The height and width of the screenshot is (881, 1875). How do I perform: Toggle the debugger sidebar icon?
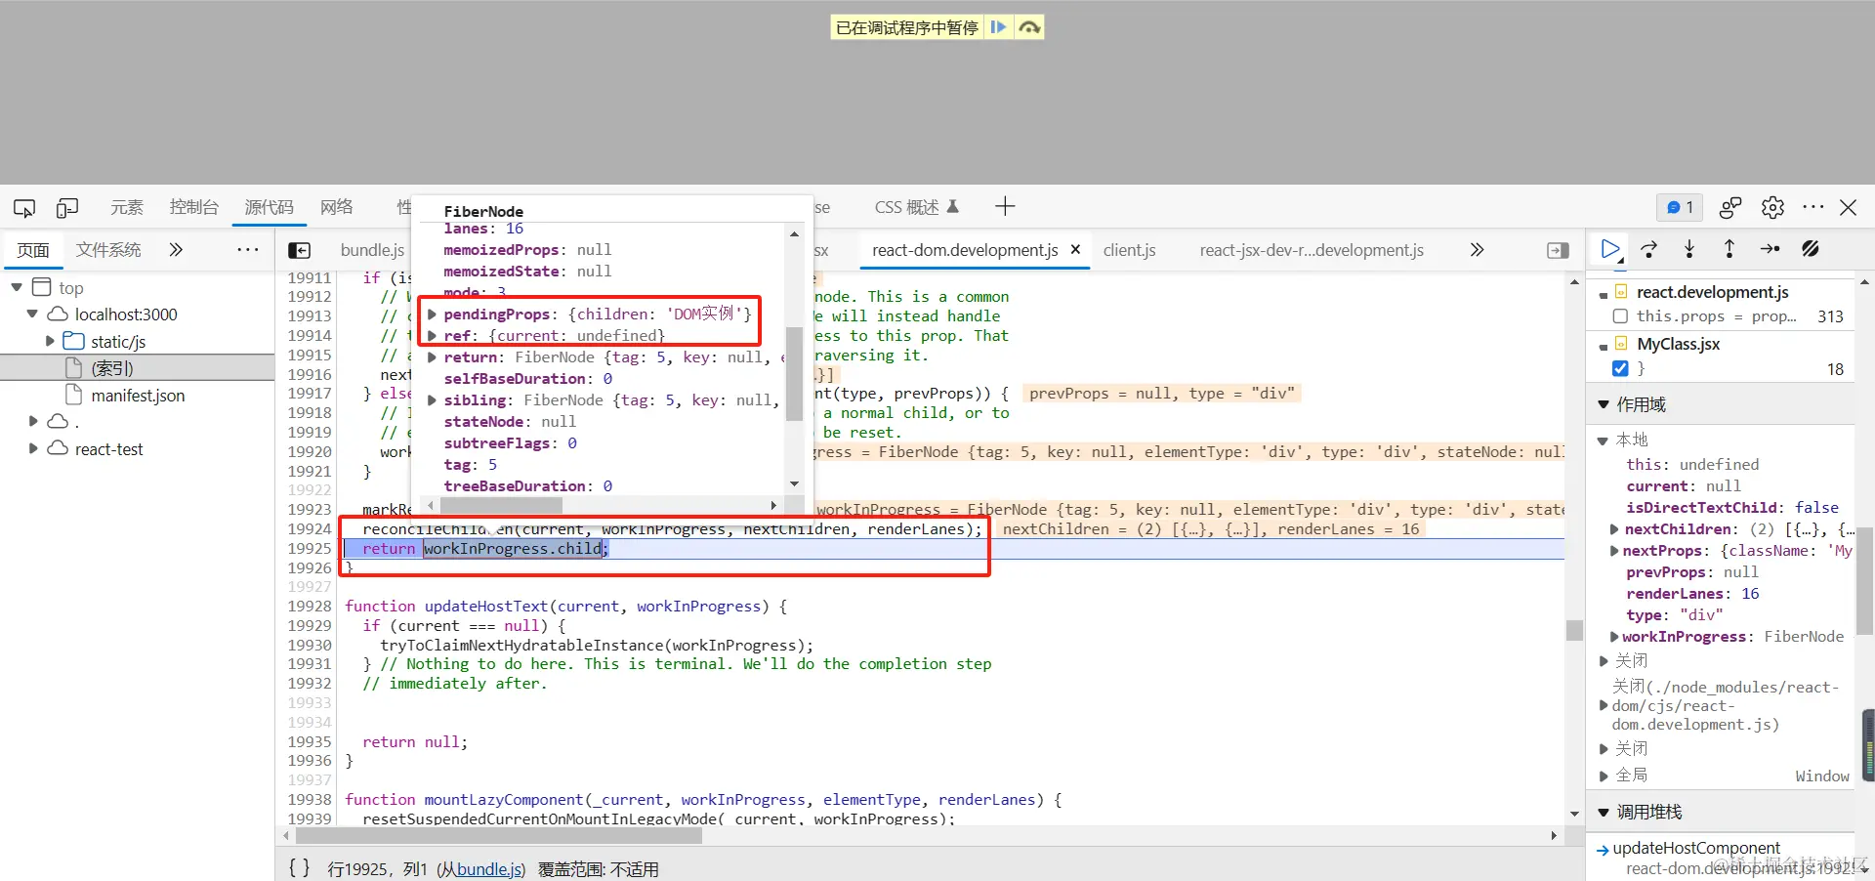tap(1559, 251)
